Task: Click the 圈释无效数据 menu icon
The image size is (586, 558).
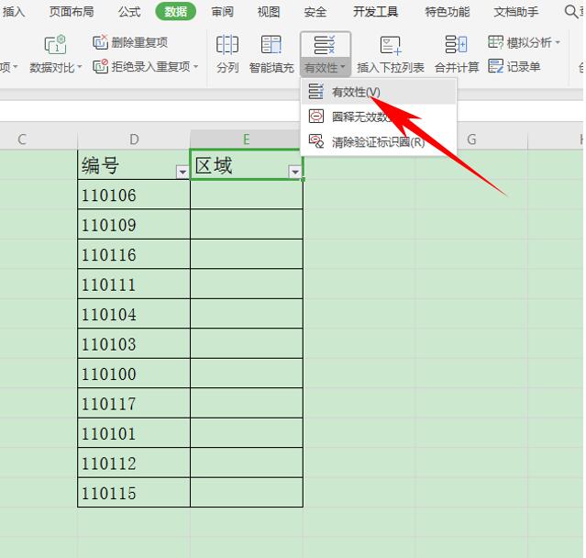Action: coord(316,117)
